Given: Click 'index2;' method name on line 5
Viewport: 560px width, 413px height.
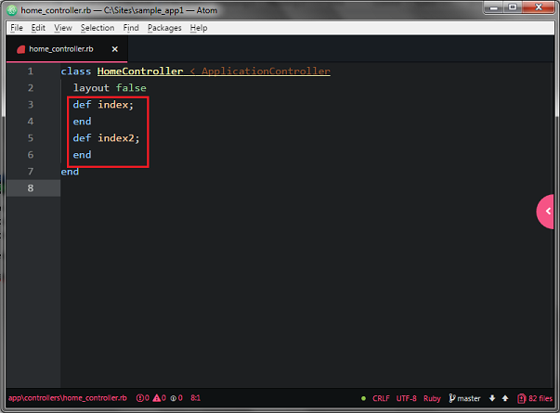Looking at the screenshot, I should 119,138.
